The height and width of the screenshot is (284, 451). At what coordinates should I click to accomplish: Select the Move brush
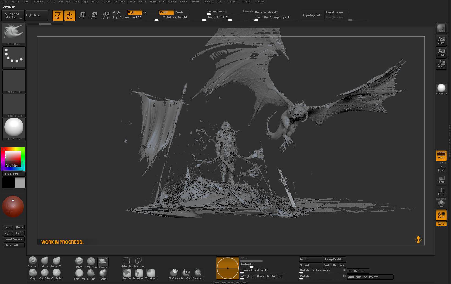[x=45, y=262]
